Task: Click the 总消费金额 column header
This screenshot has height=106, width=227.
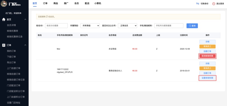Action: point(137,35)
